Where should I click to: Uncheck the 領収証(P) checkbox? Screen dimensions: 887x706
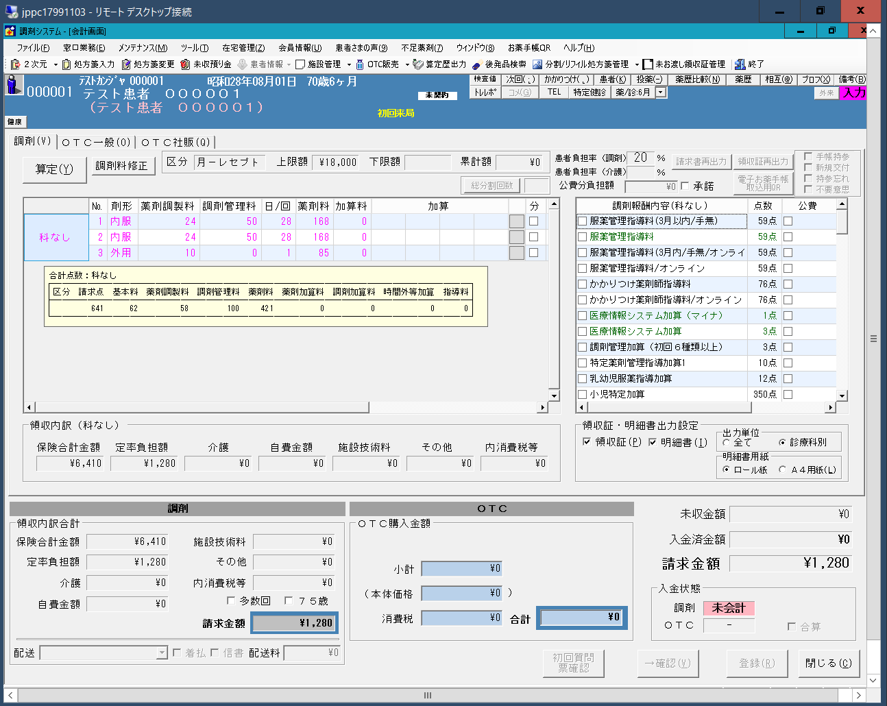point(587,442)
